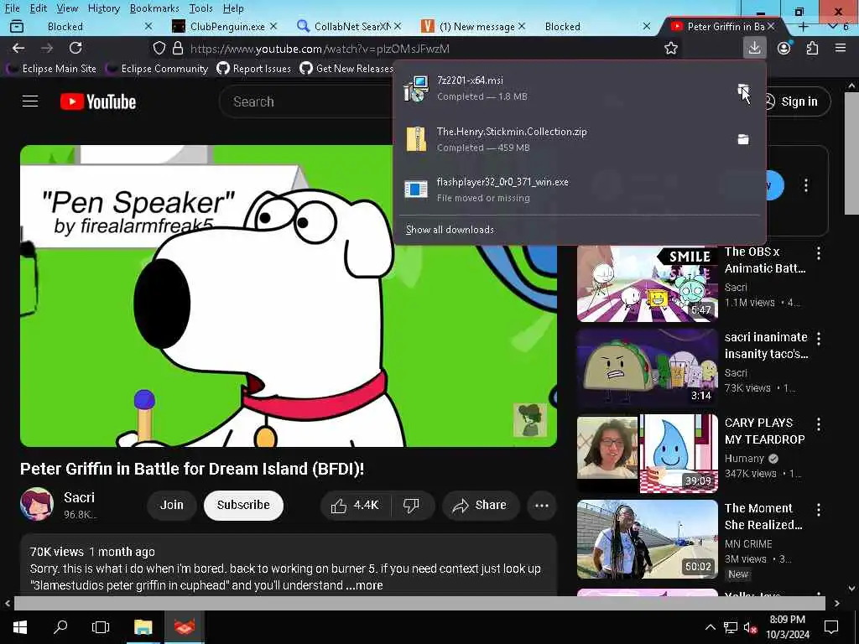Close the Peter Griffin in Ba tab
Screen dimensions: 859x644
[x=771, y=26]
